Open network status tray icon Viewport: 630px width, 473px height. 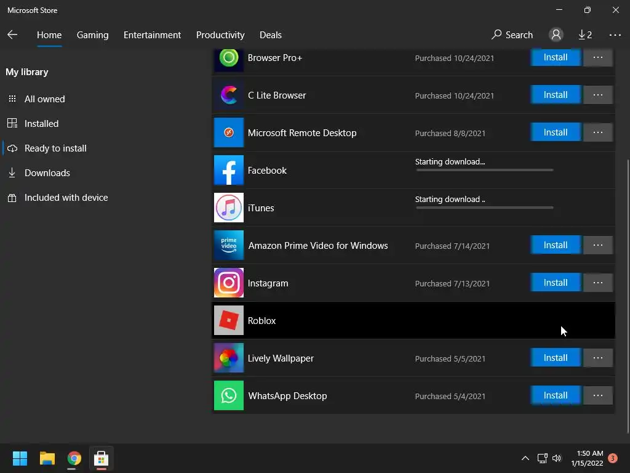[543, 458]
